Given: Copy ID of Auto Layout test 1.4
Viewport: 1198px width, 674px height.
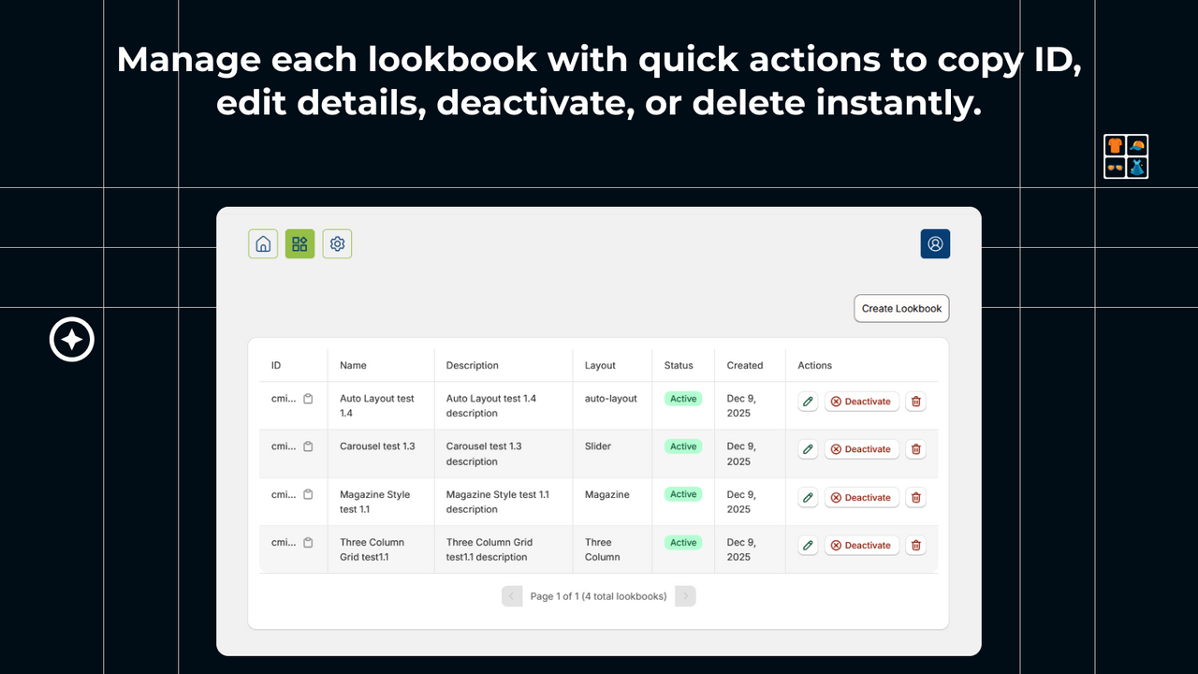Looking at the screenshot, I should (309, 399).
